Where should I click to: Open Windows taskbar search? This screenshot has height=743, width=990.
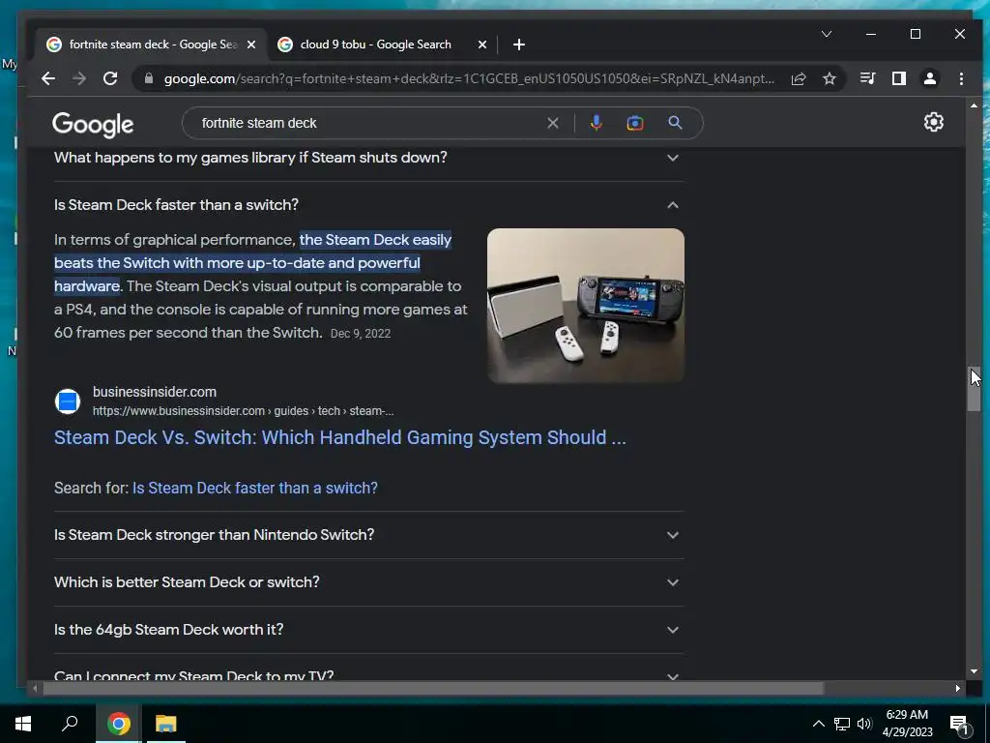tap(70, 724)
